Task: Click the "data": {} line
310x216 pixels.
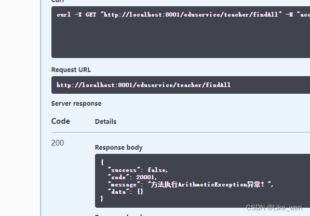Action: [x=125, y=192]
